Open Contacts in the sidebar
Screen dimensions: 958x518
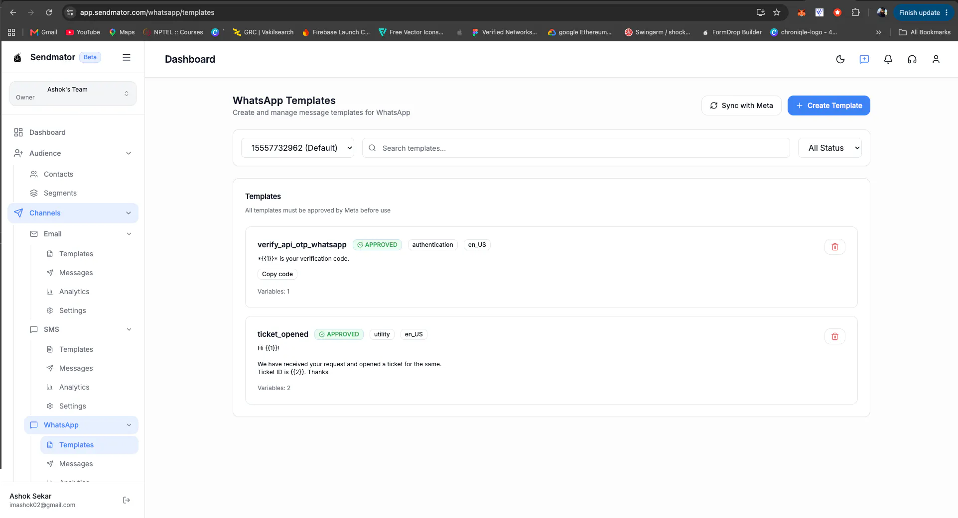[81, 174]
